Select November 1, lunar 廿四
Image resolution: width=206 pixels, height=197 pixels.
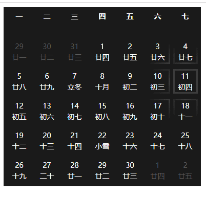pyautogui.click(x=102, y=52)
